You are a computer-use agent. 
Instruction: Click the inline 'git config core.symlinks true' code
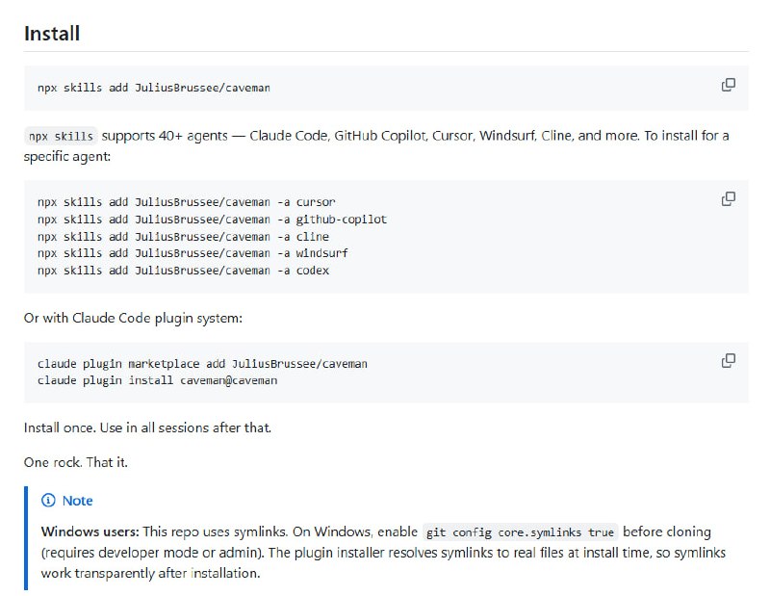point(520,531)
